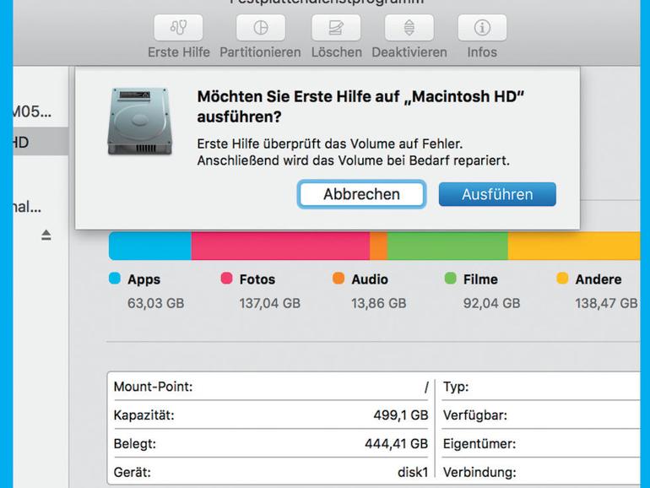Click the Verbindung label in the table

pyautogui.click(x=479, y=473)
